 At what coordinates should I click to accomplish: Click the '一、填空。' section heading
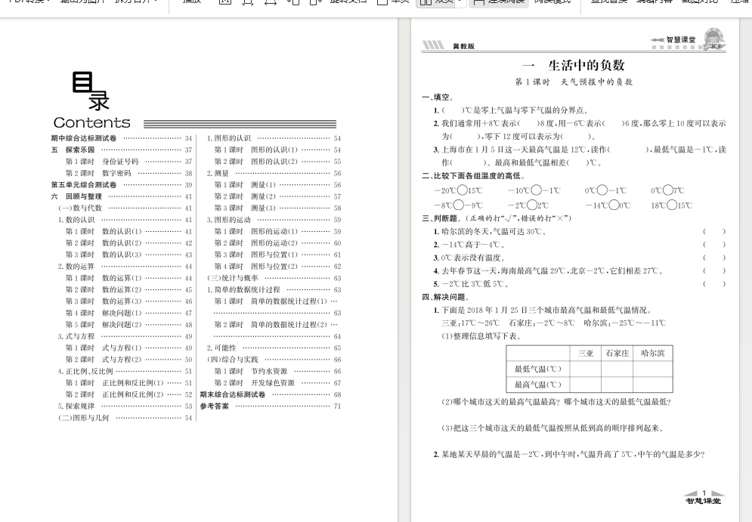pyautogui.click(x=438, y=97)
